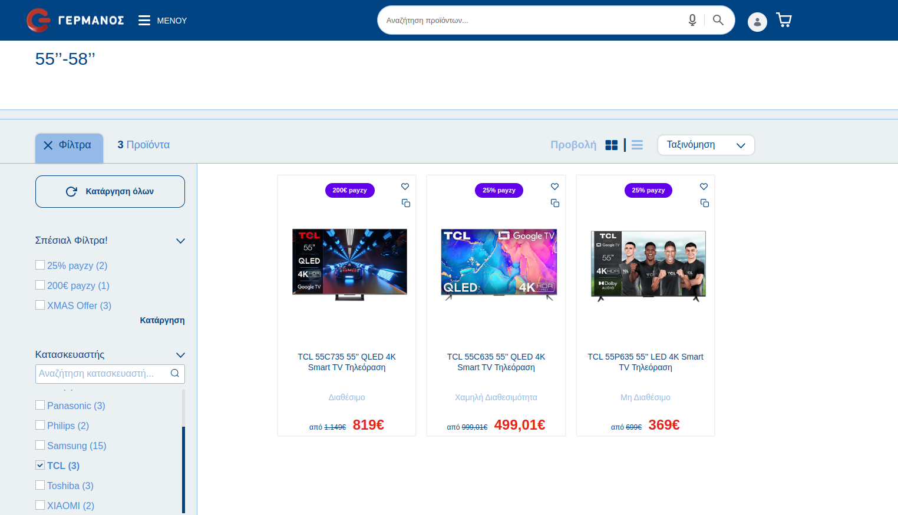Tick the XIAOMI checkbox

coord(40,505)
